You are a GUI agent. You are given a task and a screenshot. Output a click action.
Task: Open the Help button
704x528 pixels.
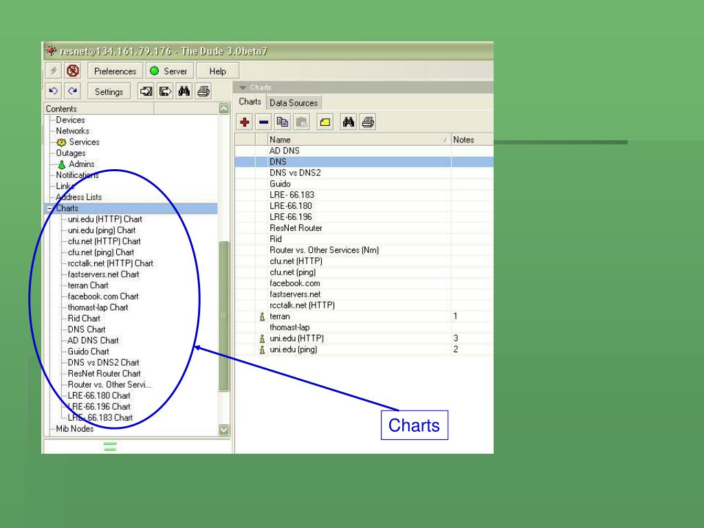[218, 71]
